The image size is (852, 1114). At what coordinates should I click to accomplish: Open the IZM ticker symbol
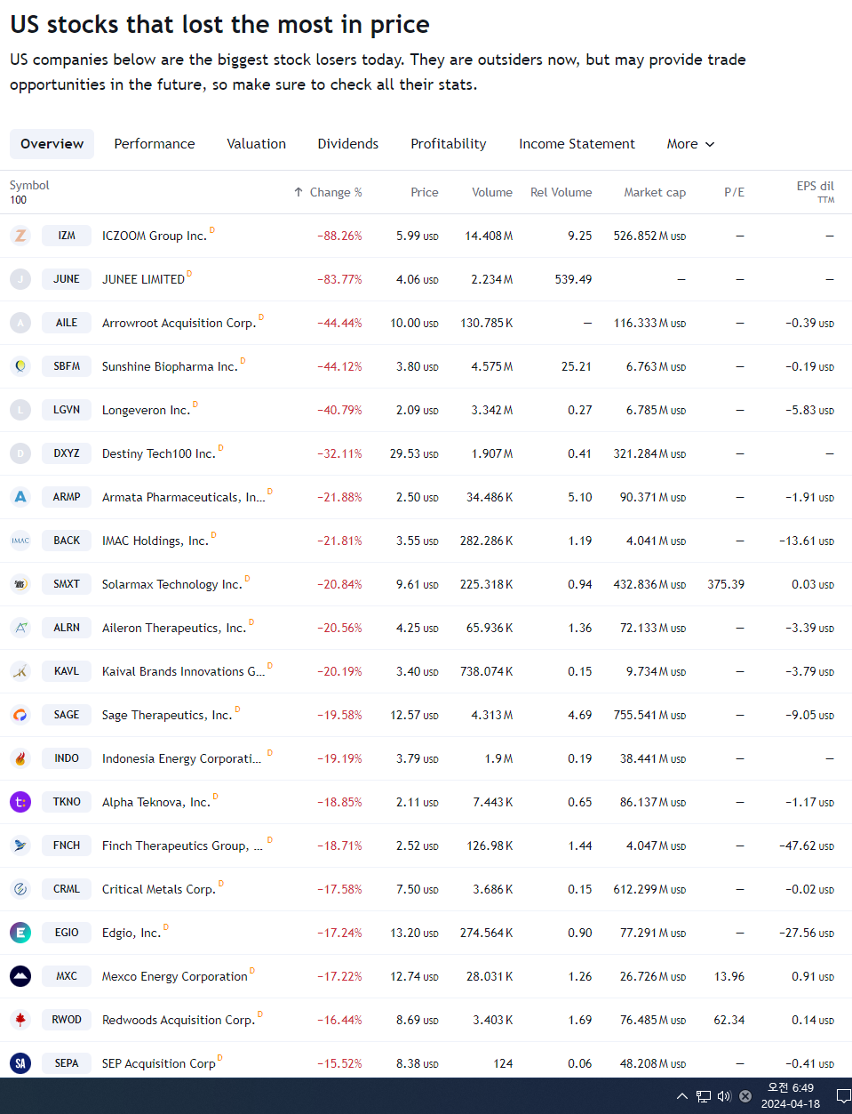pyautogui.click(x=67, y=236)
